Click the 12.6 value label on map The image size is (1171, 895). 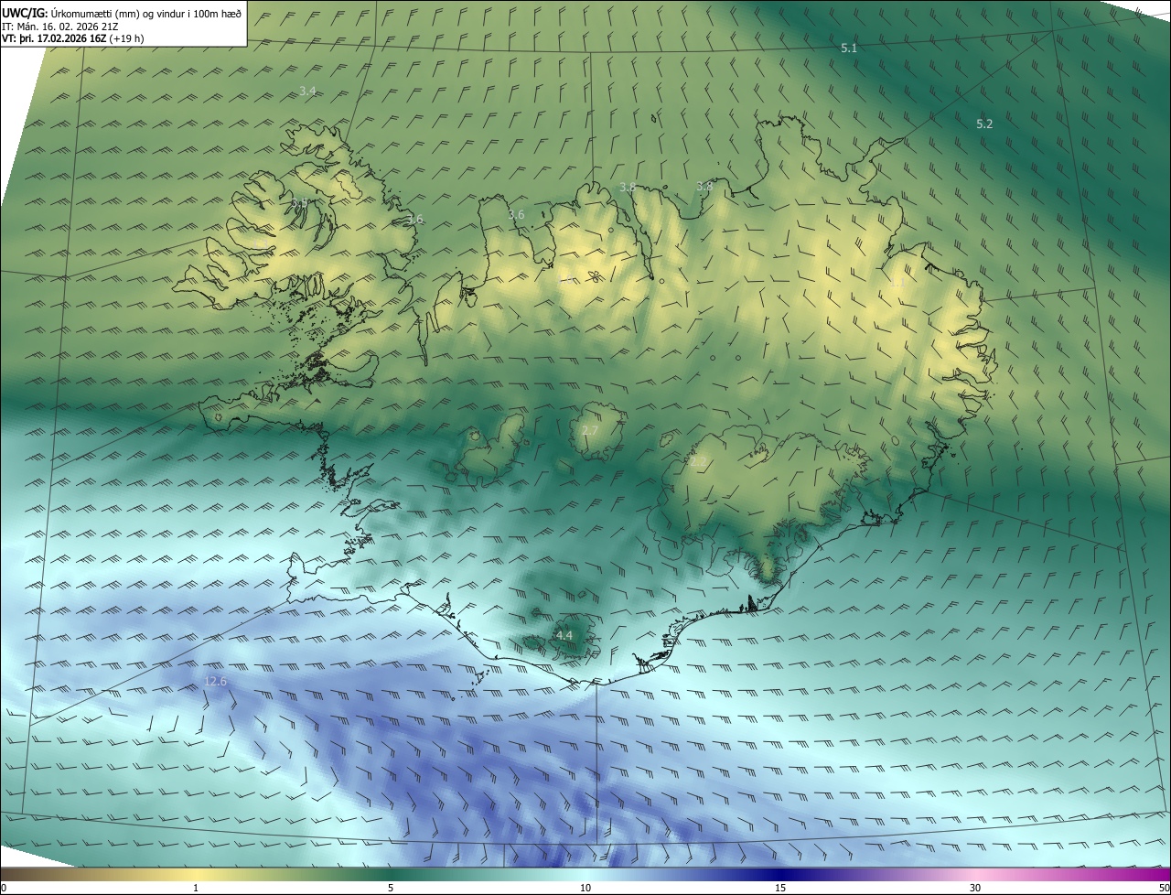coord(215,681)
